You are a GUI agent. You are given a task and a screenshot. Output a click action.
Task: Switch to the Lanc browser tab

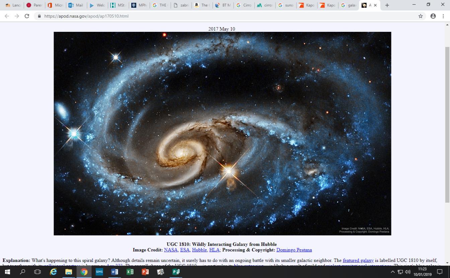(13, 5)
